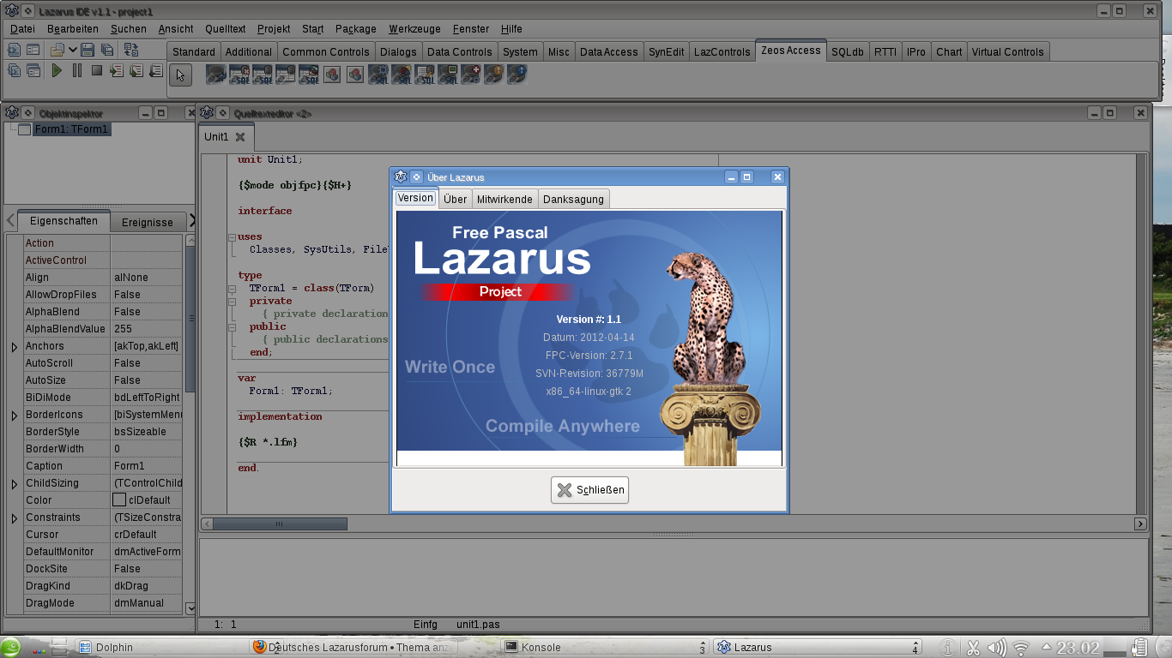Expand the BorderIcons property node
Image resolution: width=1172 pixels, height=658 pixels.
(x=14, y=416)
